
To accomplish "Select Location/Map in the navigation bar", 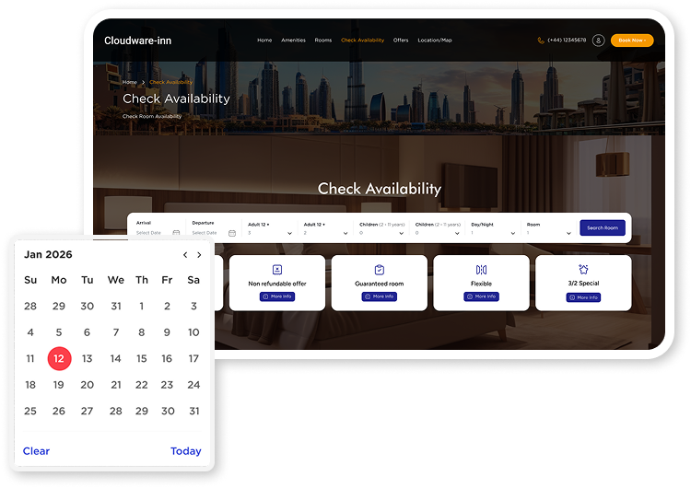I will click(x=435, y=41).
